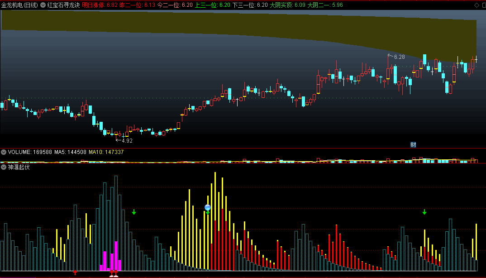Click the VOLUME: 169588 readout

click(x=30, y=152)
